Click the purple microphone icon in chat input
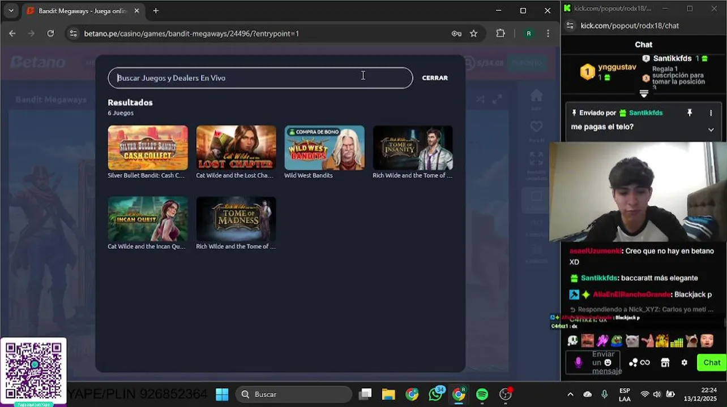727x407 pixels. [x=578, y=363]
